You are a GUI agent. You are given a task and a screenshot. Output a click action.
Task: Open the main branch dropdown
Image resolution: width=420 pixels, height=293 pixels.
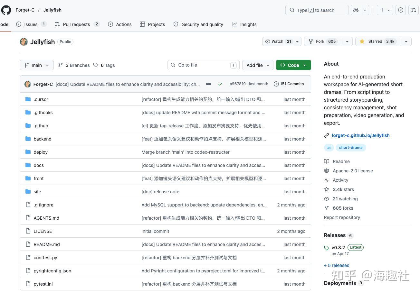click(37, 65)
